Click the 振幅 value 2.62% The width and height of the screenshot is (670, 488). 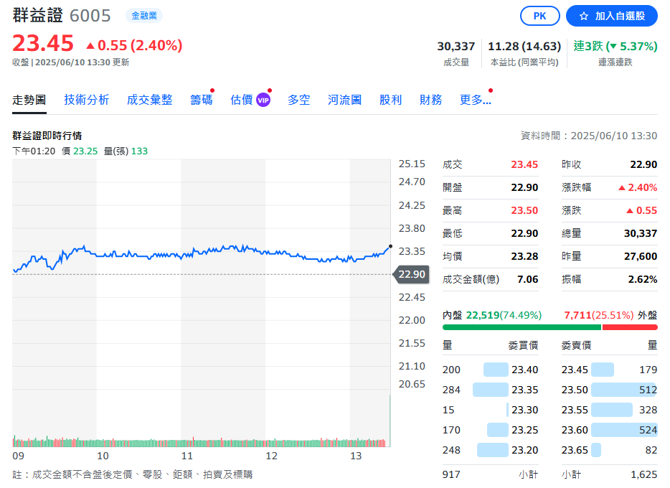click(643, 279)
